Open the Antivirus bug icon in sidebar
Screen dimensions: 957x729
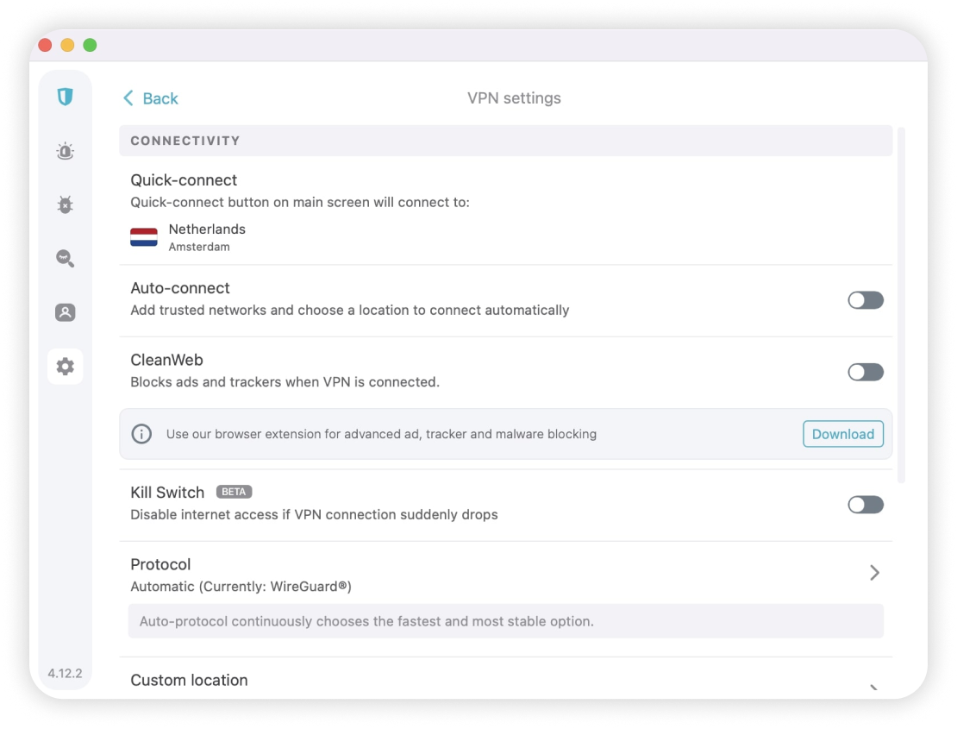click(66, 204)
